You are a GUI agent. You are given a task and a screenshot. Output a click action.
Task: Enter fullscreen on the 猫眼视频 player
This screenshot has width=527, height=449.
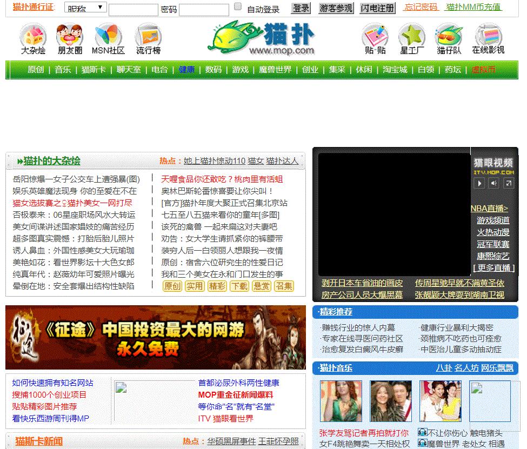click(508, 183)
